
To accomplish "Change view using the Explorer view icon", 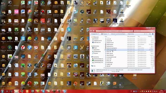I will (145, 34).
